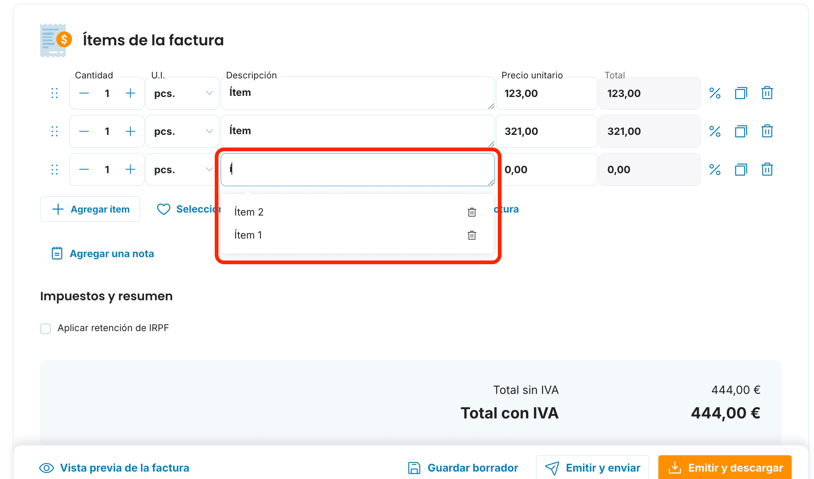Delete saved suggestion Ítem 2
The width and height of the screenshot is (814, 479).
472,212
